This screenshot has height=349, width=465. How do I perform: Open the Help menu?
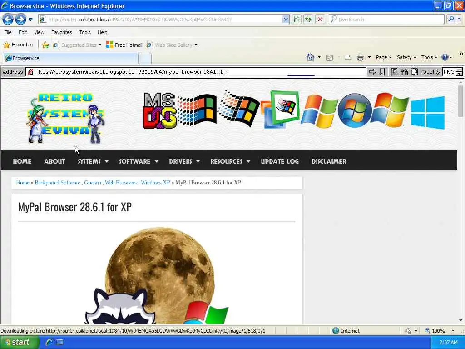[102, 32]
